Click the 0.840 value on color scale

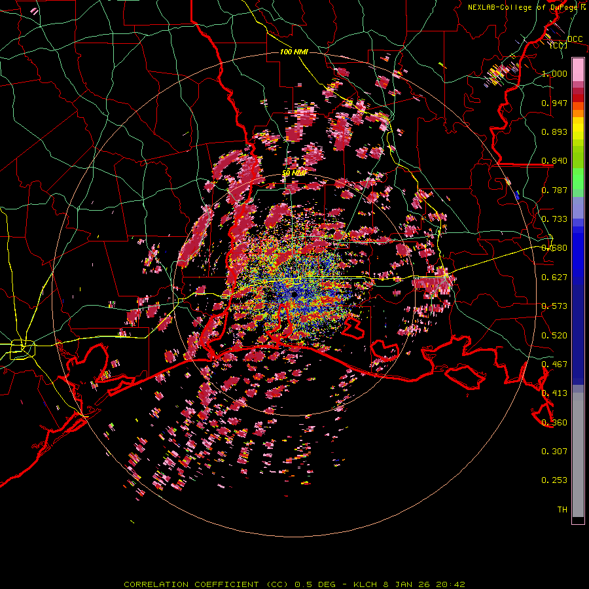coord(554,161)
